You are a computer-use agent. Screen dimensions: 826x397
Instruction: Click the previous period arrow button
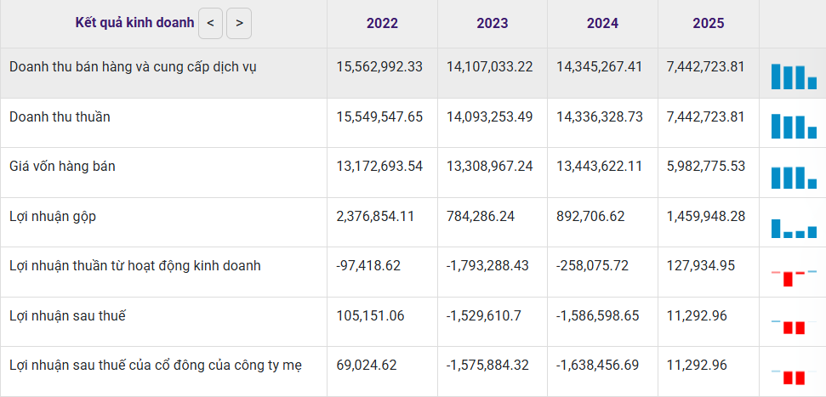211,24
